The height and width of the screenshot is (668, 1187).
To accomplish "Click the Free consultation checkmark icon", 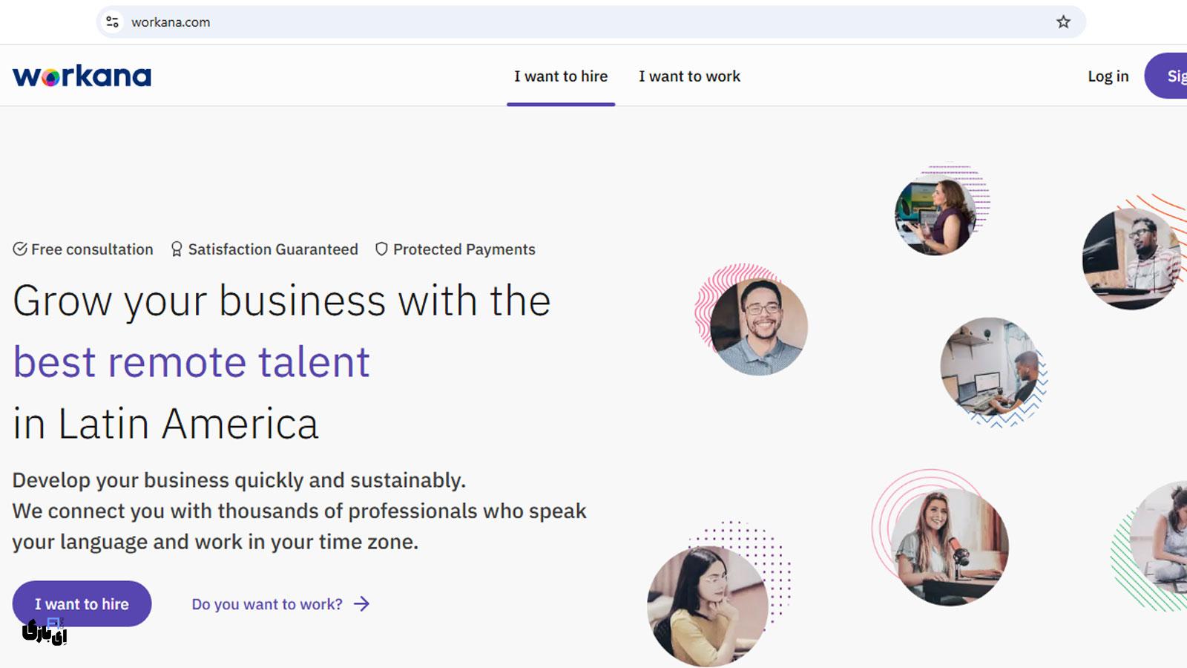I will coord(20,249).
